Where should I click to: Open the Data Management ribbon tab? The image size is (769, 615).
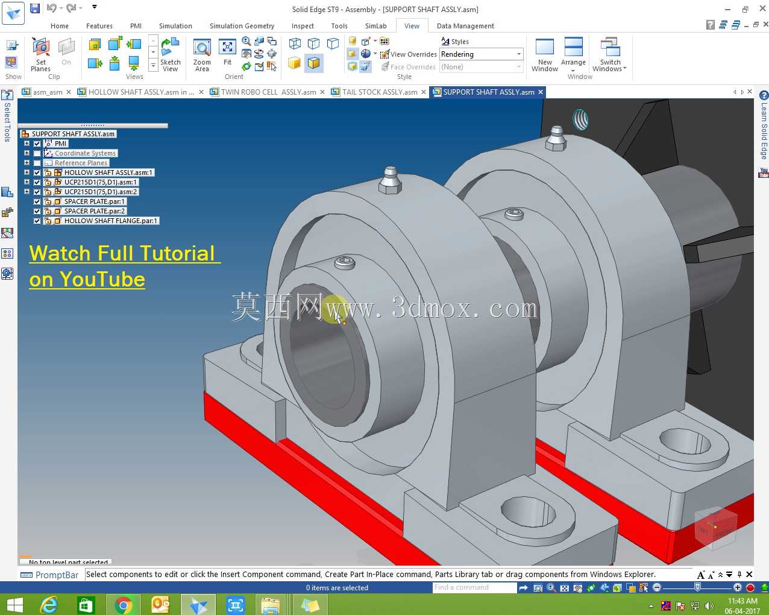pyautogui.click(x=465, y=26)
